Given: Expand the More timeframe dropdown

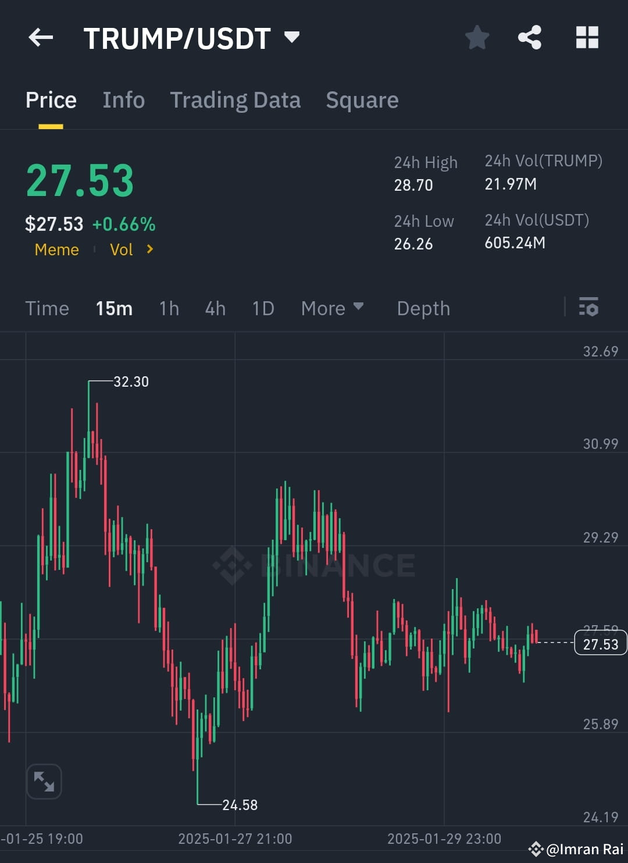Looking at the screenshot, I should pyautogui.click(x=333, y=308).
